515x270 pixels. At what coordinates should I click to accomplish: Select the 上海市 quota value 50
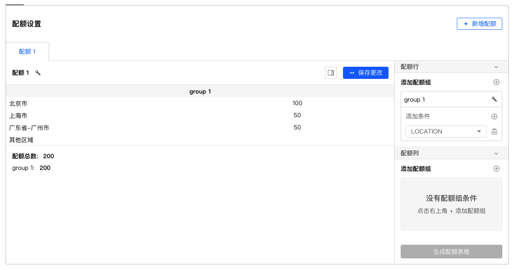[297, 115]
